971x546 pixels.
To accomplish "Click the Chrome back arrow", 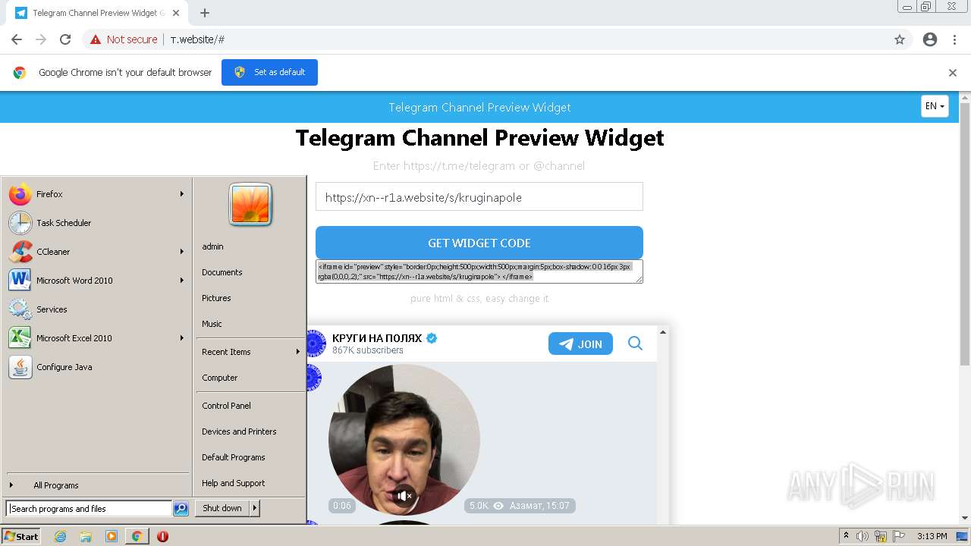I will tap(17, 39).
